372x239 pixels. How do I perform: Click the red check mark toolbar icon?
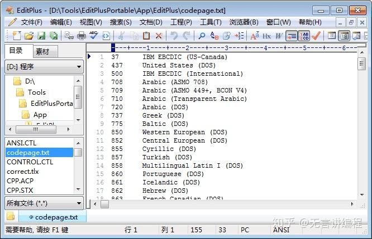pos(316,36)
